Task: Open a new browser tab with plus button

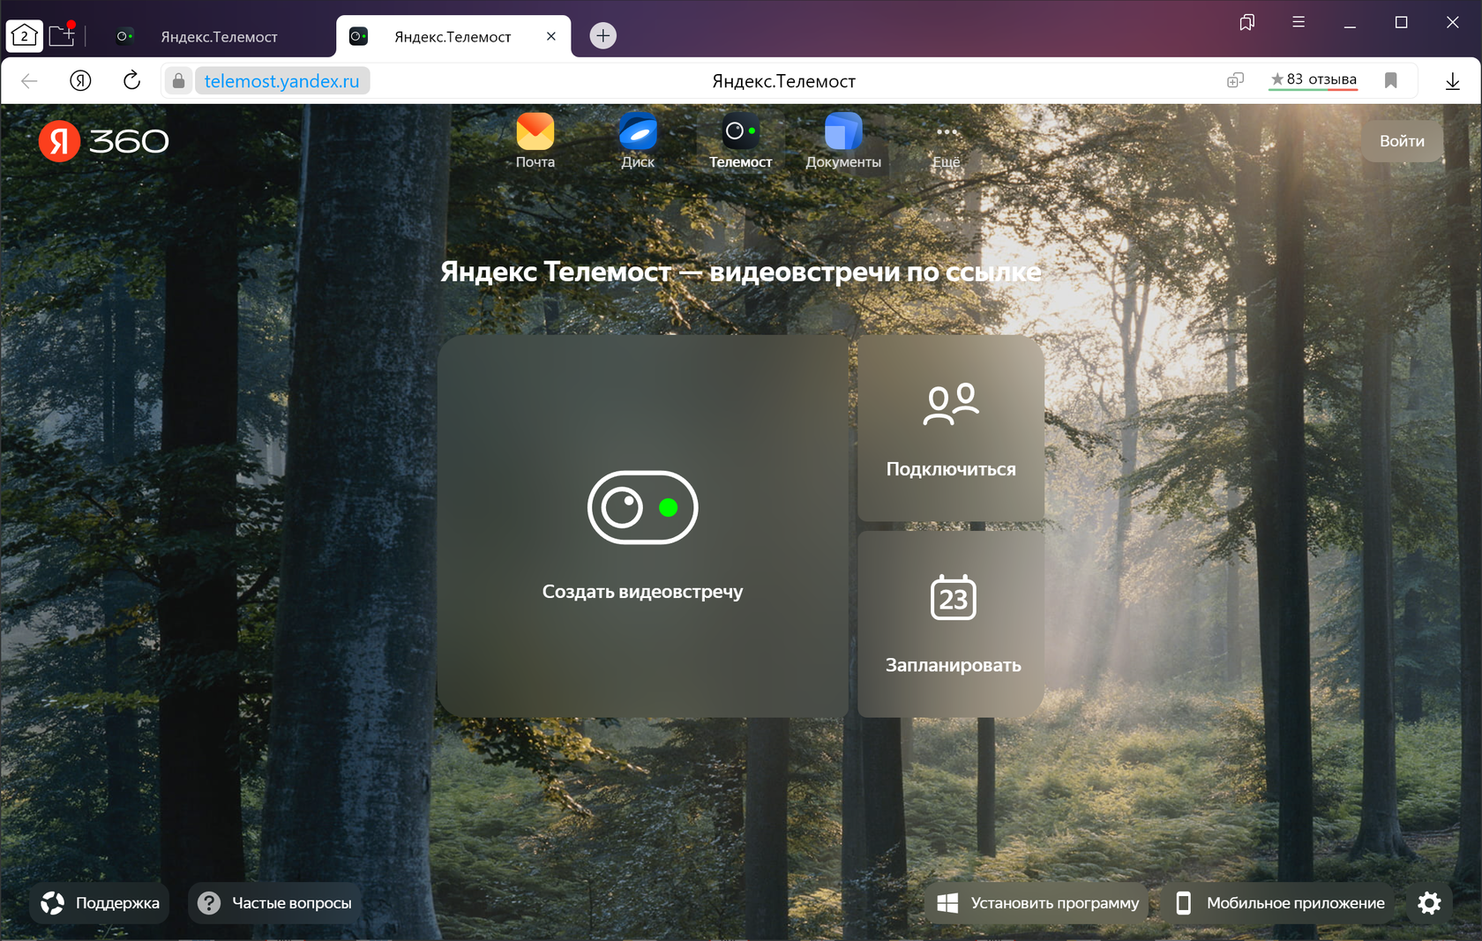Action: 603,36
